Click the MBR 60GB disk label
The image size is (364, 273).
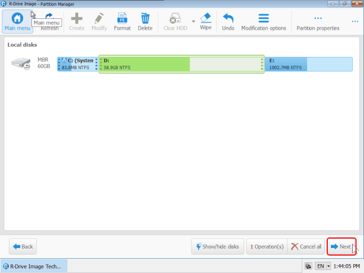coord(44,63)
